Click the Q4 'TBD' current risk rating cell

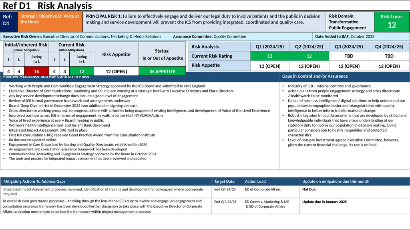click(389, 56)
